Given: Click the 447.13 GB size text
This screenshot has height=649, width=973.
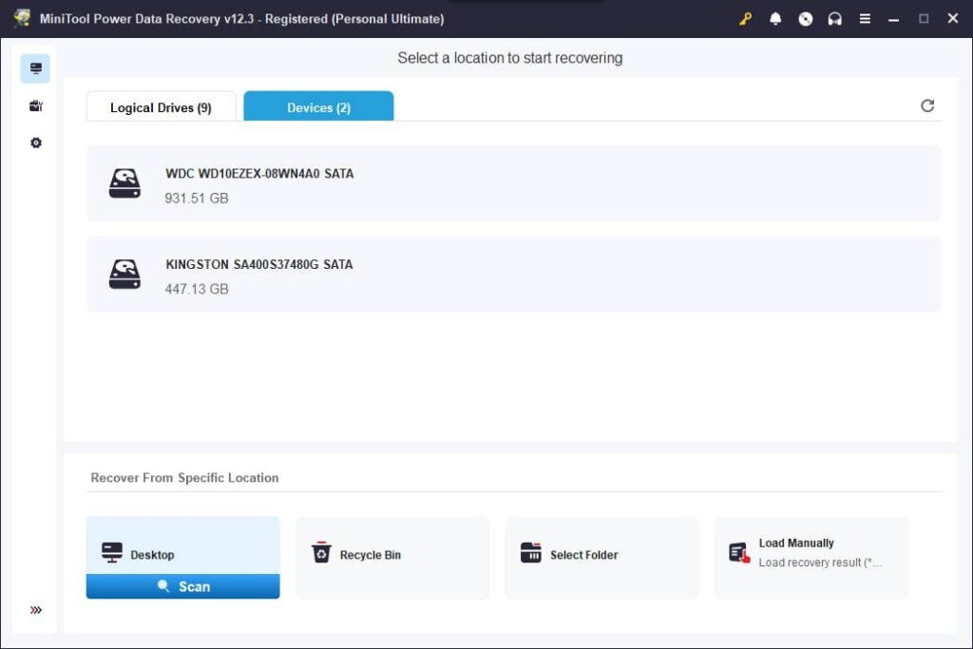Looking at the screenshot, I should pyautogui.click(x=197, y=289).
